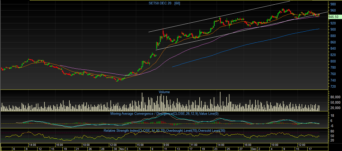
Task: Click the 20,000 volume axis label
Action: tap(335, 108)
